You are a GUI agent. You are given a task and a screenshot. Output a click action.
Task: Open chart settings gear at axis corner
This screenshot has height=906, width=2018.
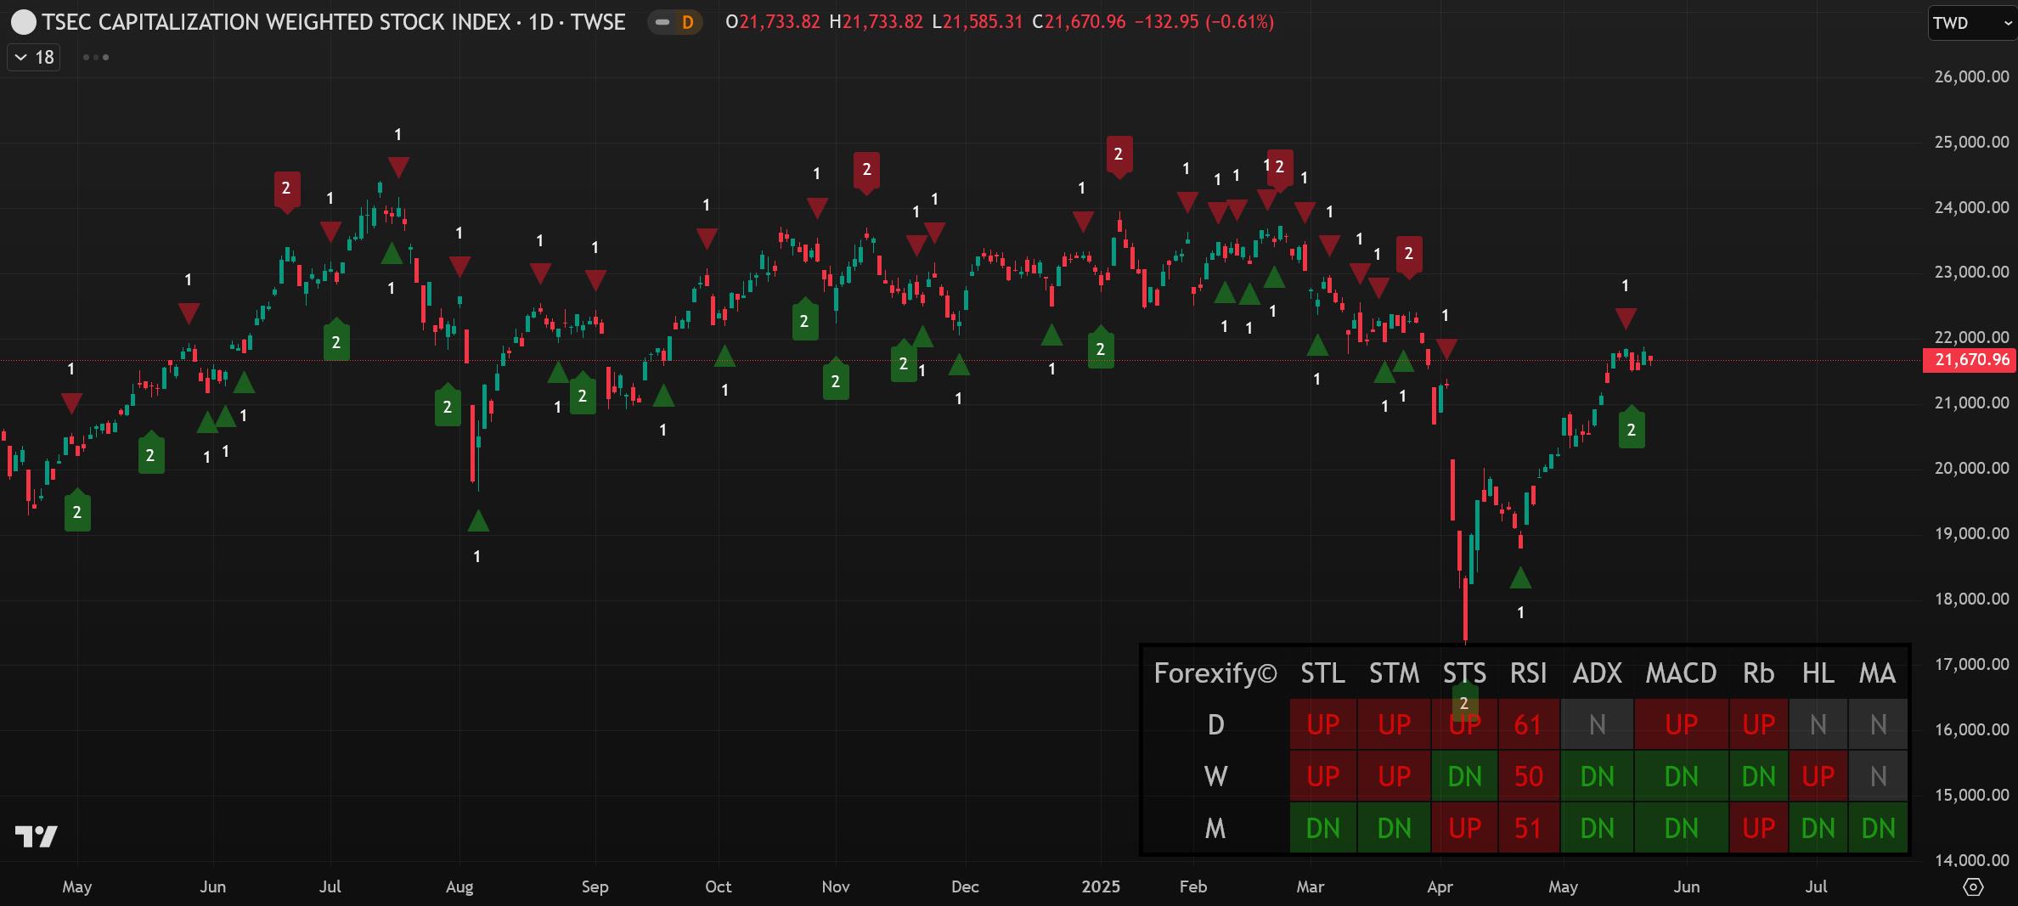(x=1974, y=886)
